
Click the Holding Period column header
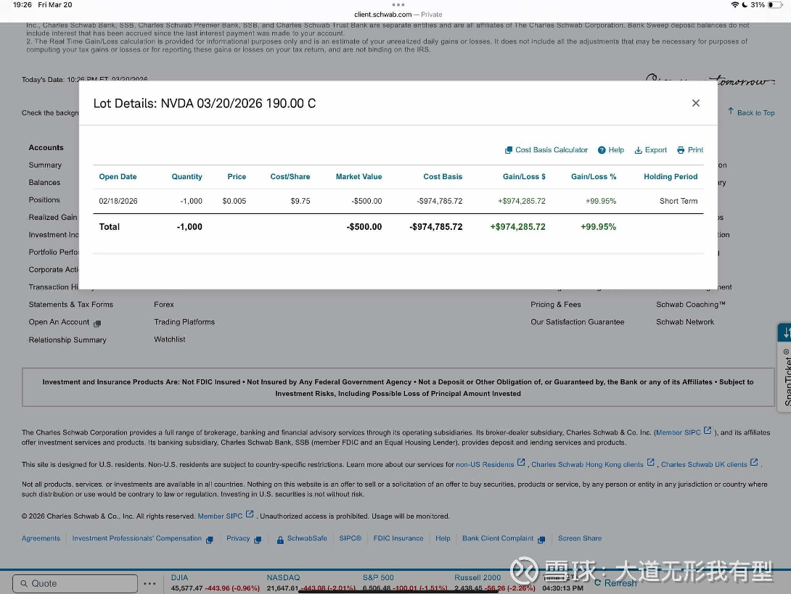pos(670,176)
